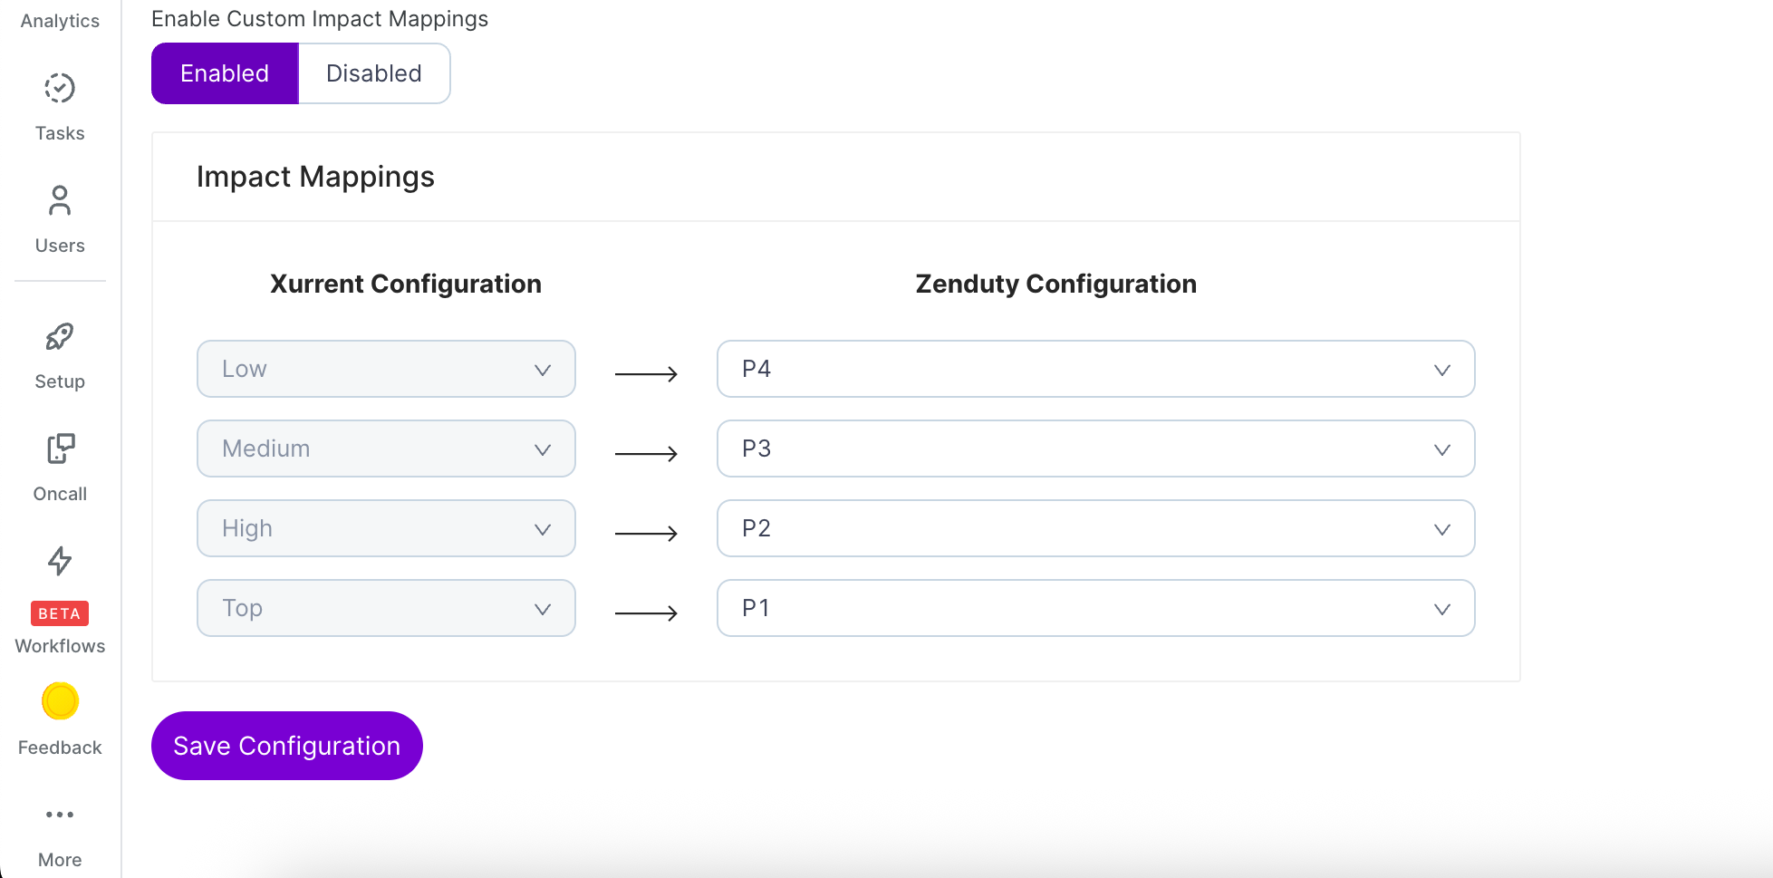Open the P3 Zenduty priority dropdown

[1095, 449]
